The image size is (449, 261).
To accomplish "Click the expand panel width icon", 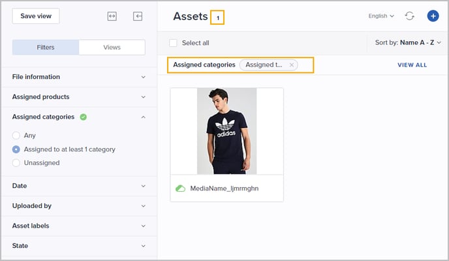I will coord(112,16).
